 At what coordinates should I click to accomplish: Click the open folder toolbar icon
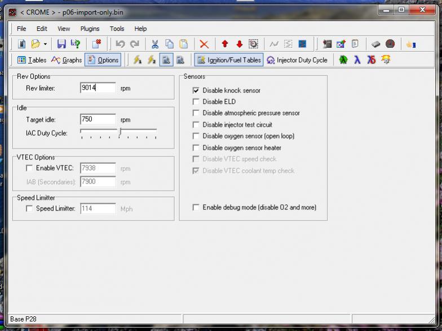(x=36, y=44)
